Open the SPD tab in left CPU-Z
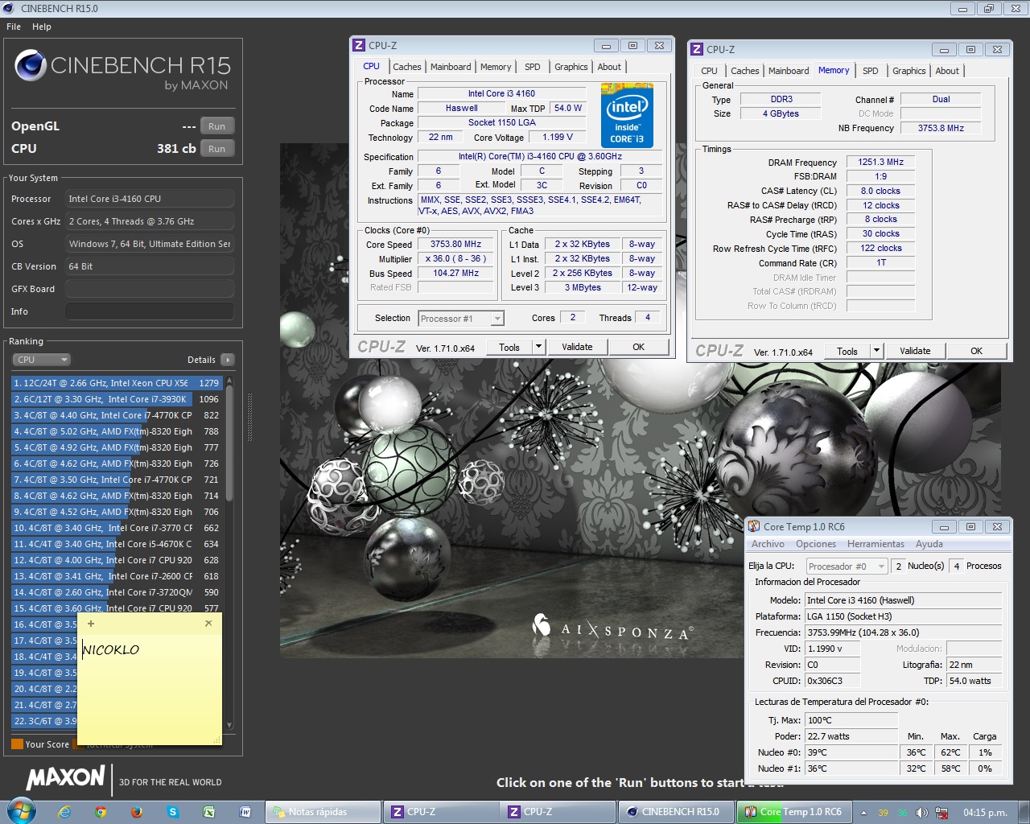The height and width of the screenshot is (824, 1030). (x=533, y=67)
